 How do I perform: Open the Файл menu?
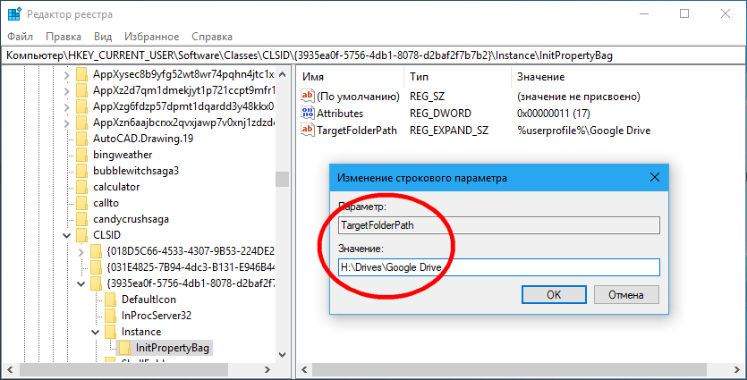coord(21,37)
